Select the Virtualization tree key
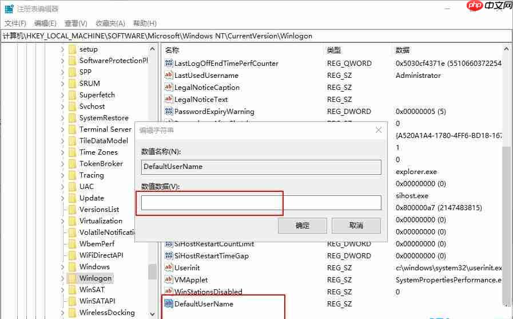The width and height of the screenshot is (513, 319). (101, 221)
